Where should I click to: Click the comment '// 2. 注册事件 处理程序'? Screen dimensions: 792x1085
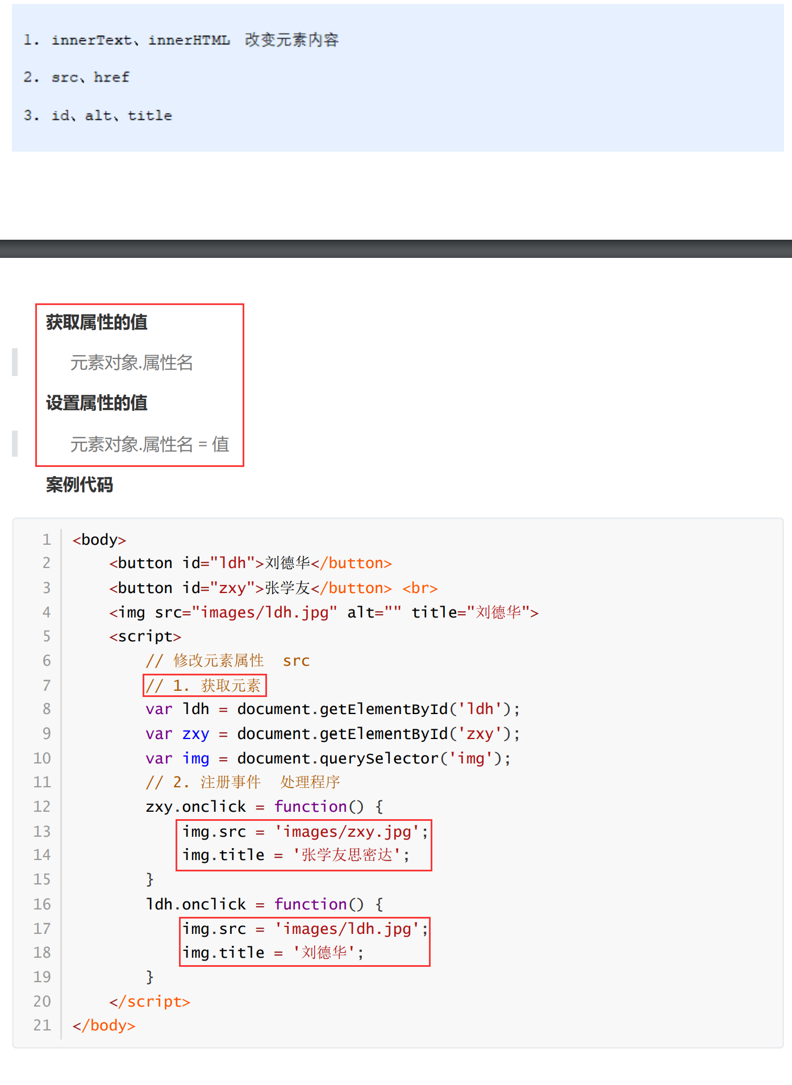[x=243, y=782]
